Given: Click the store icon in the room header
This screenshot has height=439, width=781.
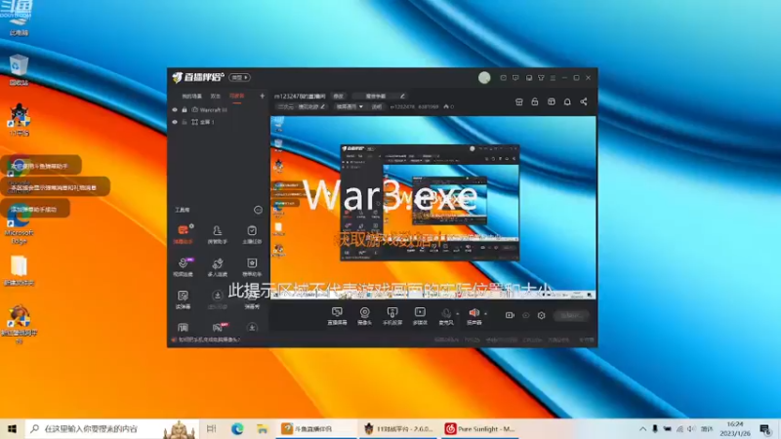Looking at the screenshot, I should (x=519, y=101).
